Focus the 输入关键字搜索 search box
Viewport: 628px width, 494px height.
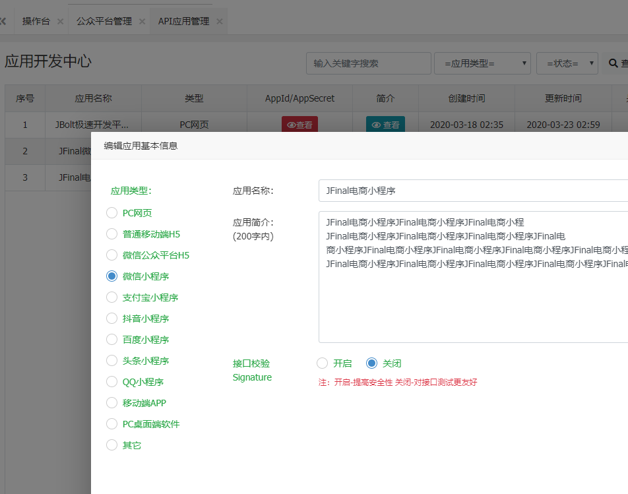coord(368,63)
